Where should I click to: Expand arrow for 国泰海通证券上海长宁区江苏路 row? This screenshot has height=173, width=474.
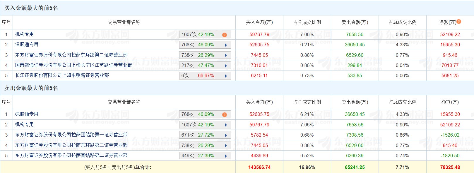(226, 66)
